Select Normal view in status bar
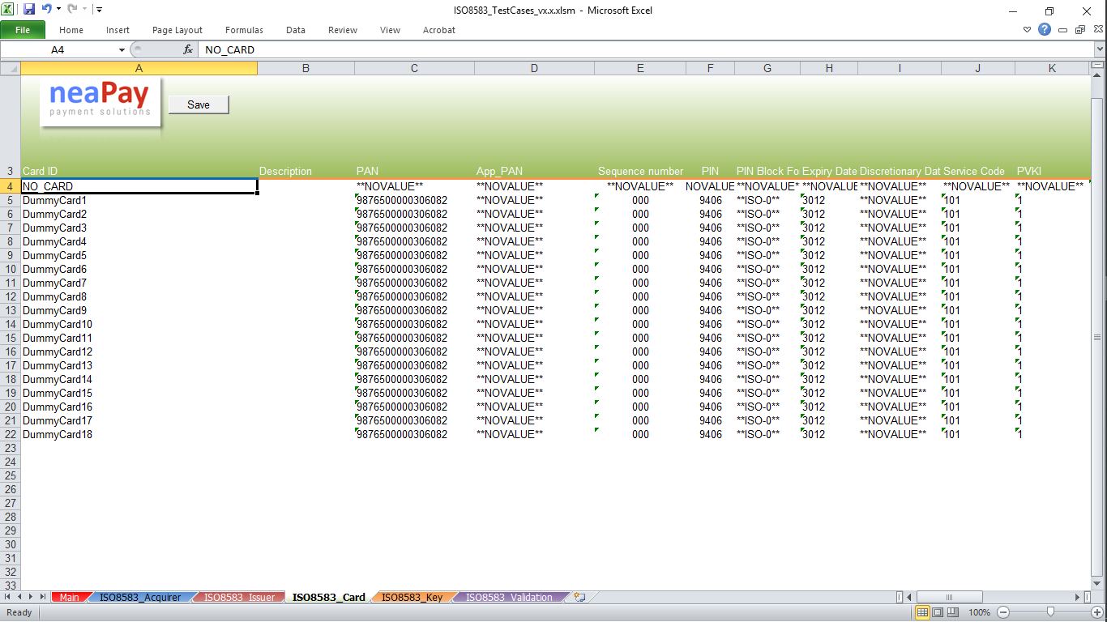This screenshot has height=622, width=1107. pyautogui.click(x=922, y=612)
